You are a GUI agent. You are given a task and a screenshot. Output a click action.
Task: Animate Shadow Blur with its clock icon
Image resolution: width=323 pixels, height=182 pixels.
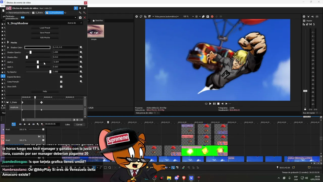tap(81, 57)
